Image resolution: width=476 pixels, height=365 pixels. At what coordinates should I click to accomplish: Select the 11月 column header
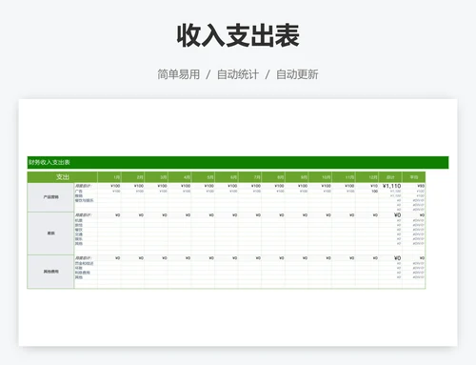(x=344, y=177)
